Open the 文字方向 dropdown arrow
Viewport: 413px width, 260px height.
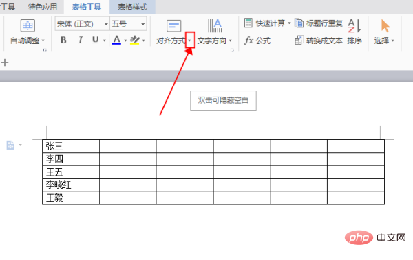pos(231,40)
